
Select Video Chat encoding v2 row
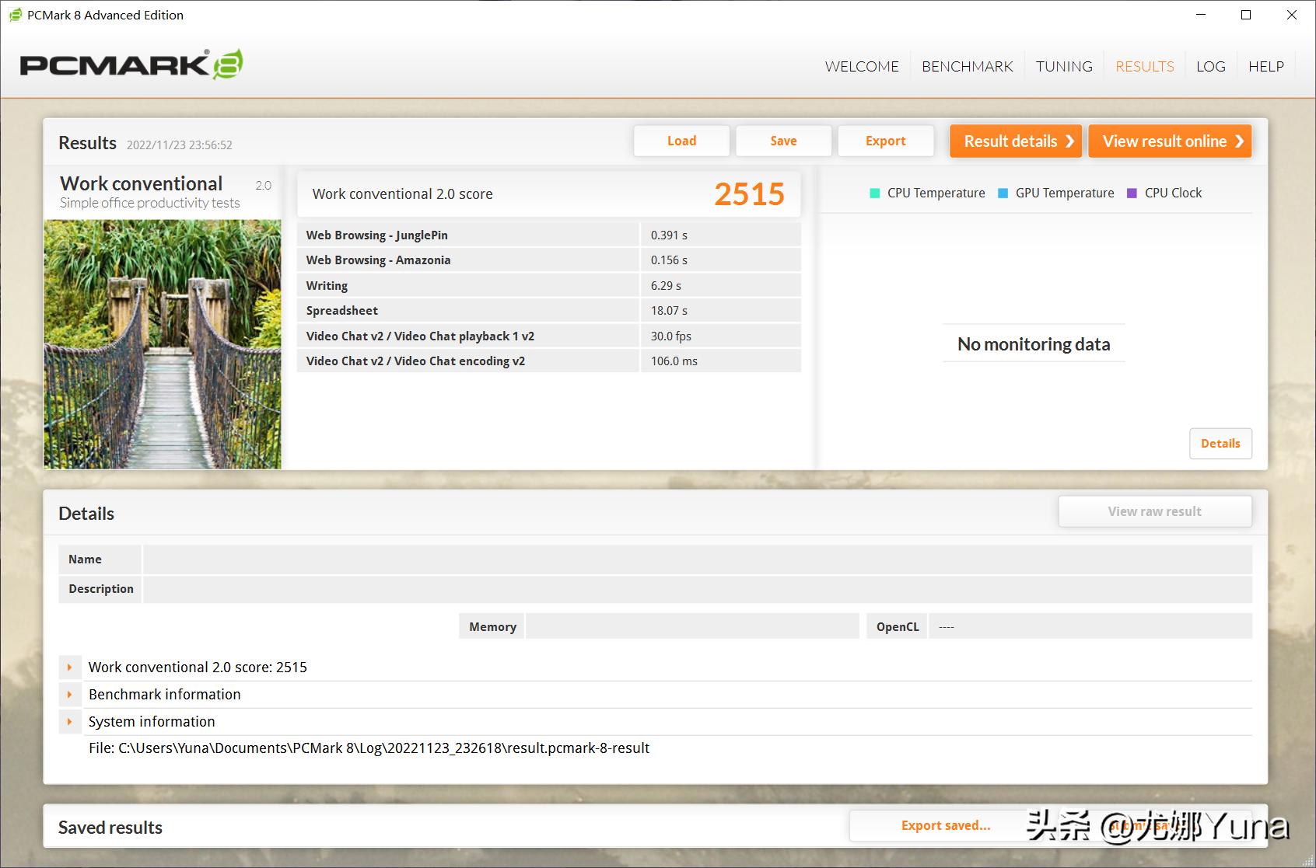[x=549, y=361]
